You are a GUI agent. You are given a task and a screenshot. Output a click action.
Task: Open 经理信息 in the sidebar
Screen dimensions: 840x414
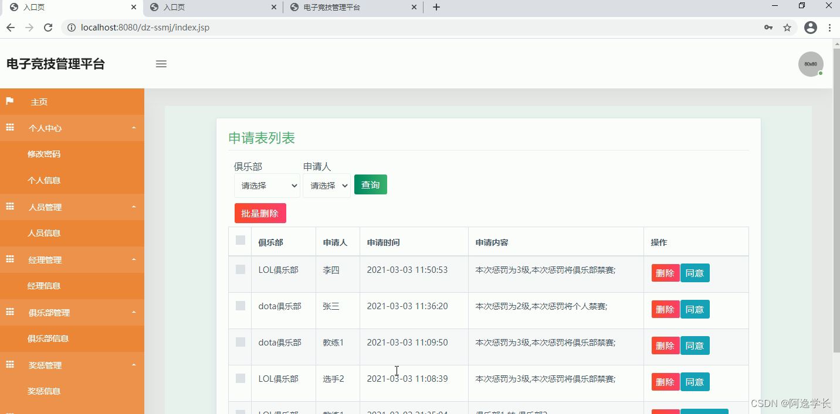pyautogui.click(x=72, y=286)
